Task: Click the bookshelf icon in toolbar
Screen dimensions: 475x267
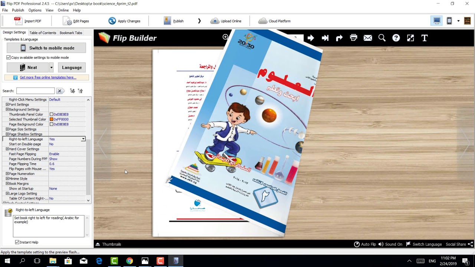Action: [467, 21]
